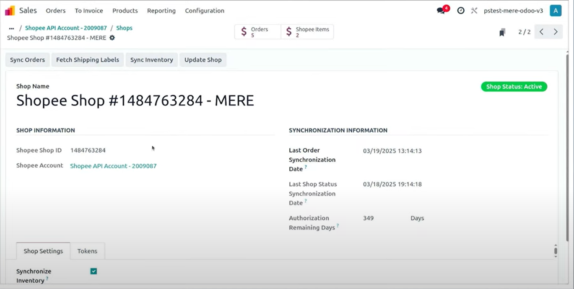
Task: Go to next record arrow
Action: (556, 32)
